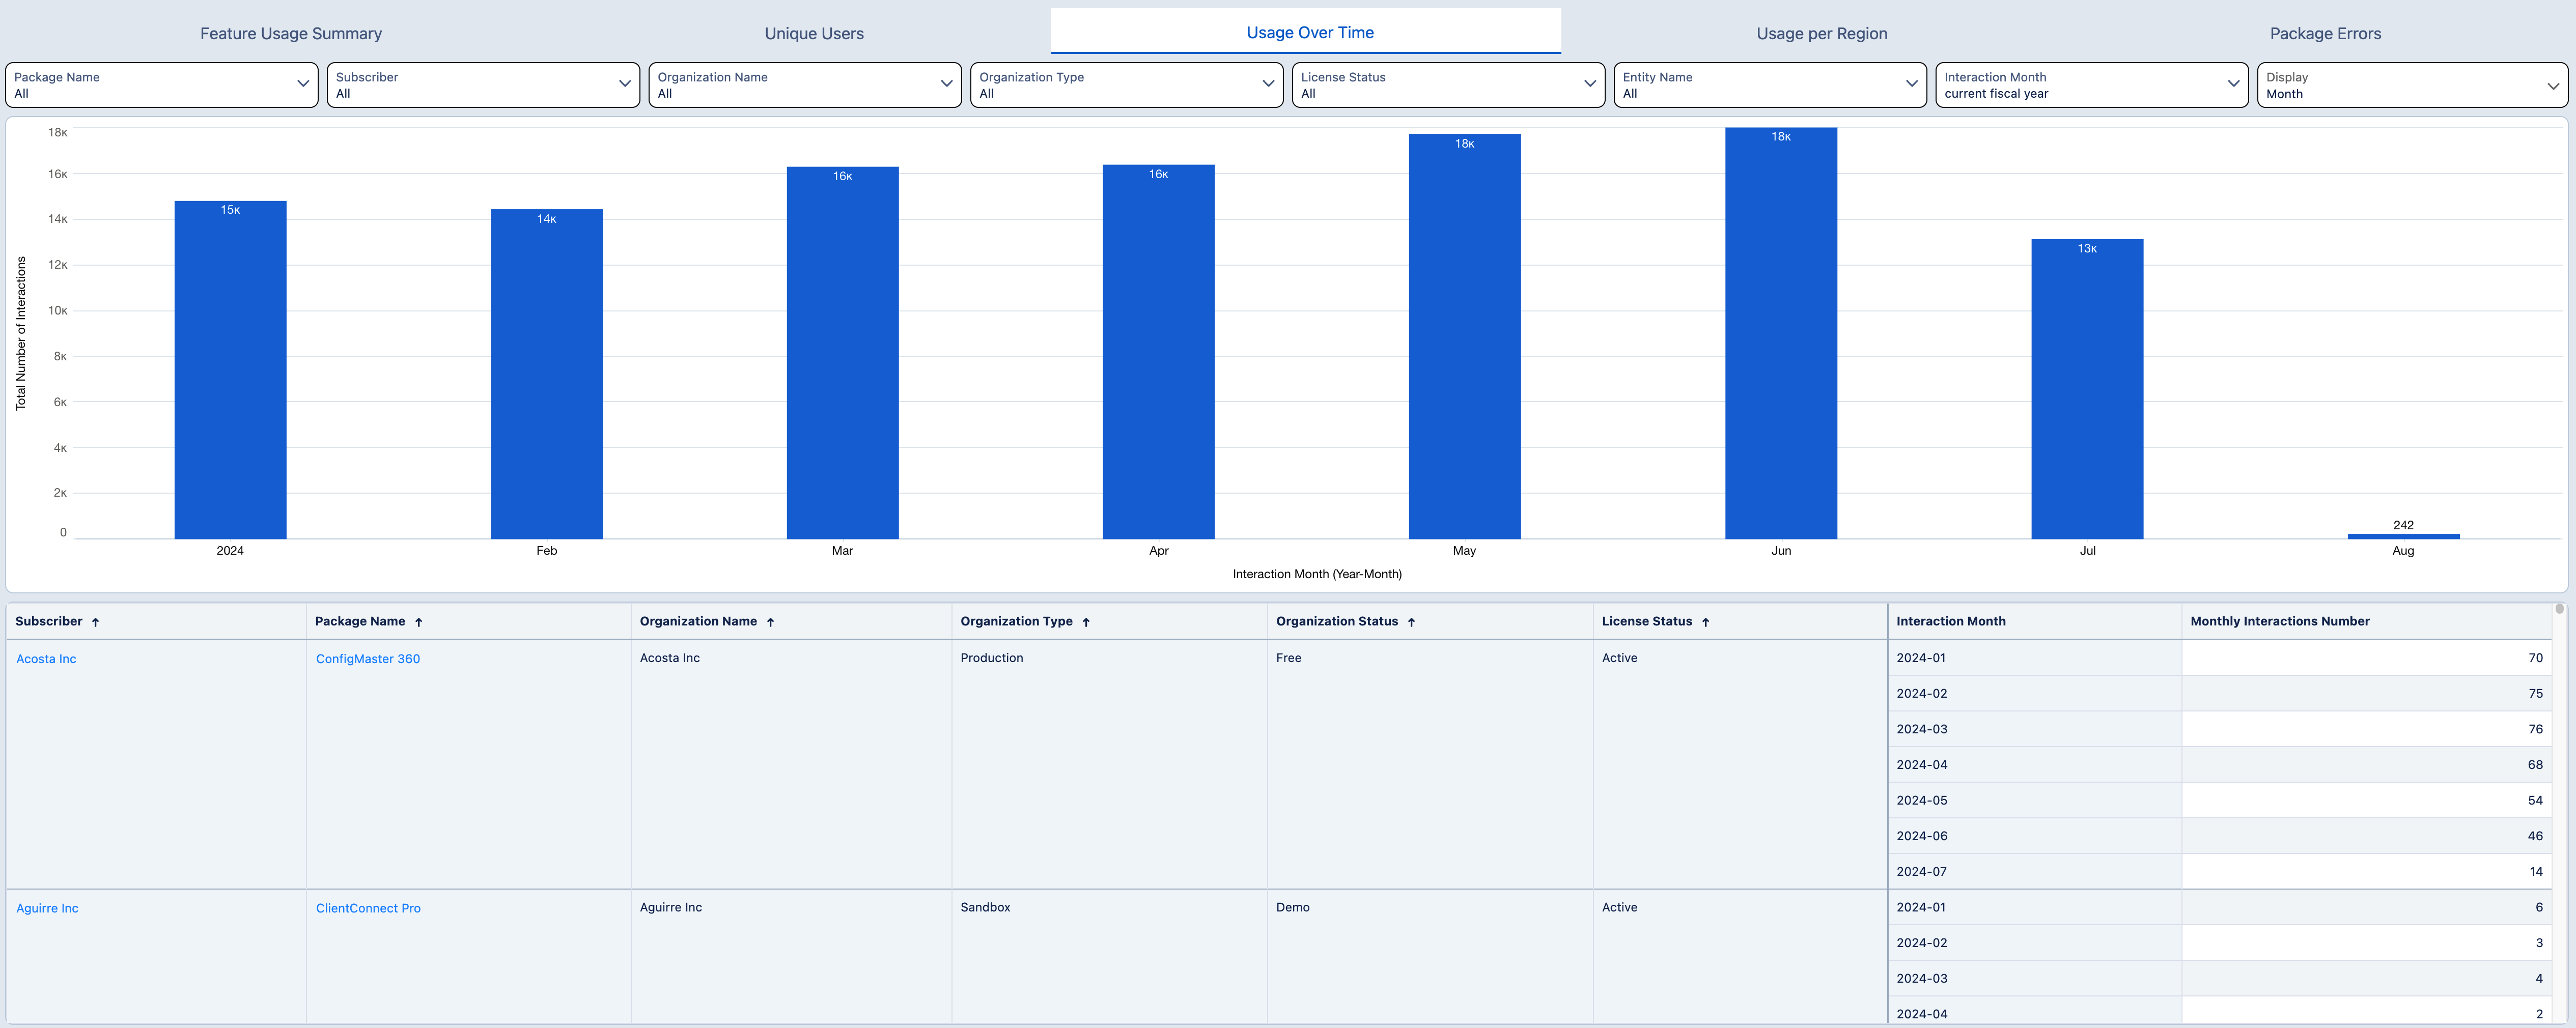
Task: Open the Aguirre Inc subscriber link
Action: (x=47, y=908)
